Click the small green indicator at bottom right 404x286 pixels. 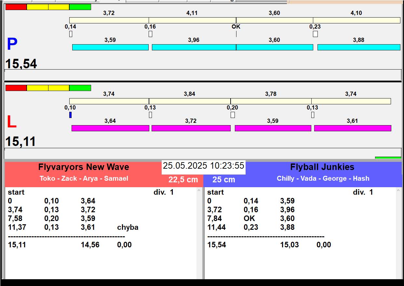[388, 158]
